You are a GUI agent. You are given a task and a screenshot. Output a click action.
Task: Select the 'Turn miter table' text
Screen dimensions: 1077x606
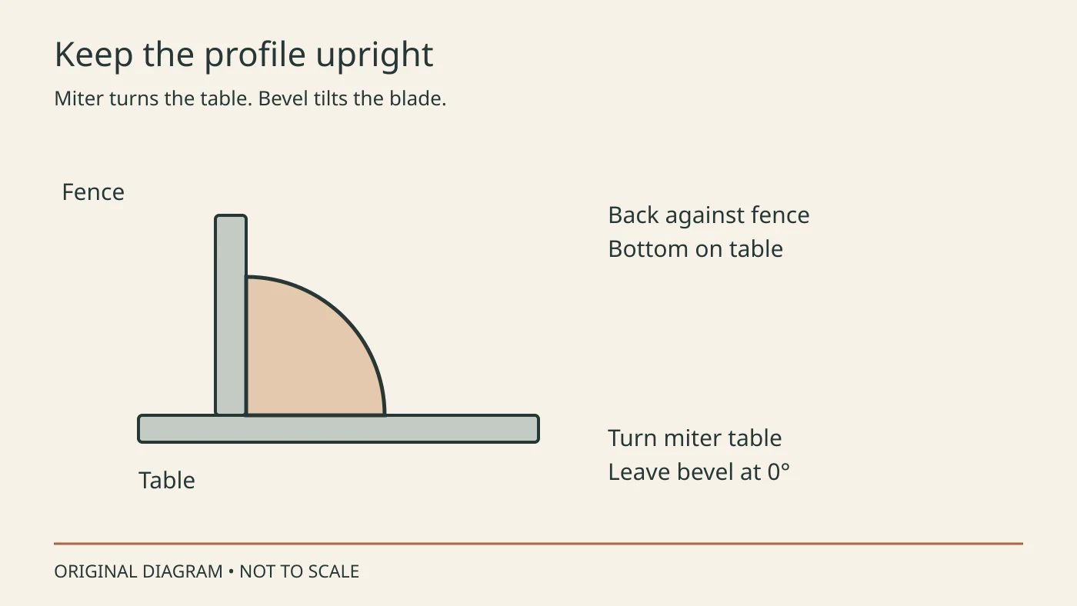tap(695, 438)
